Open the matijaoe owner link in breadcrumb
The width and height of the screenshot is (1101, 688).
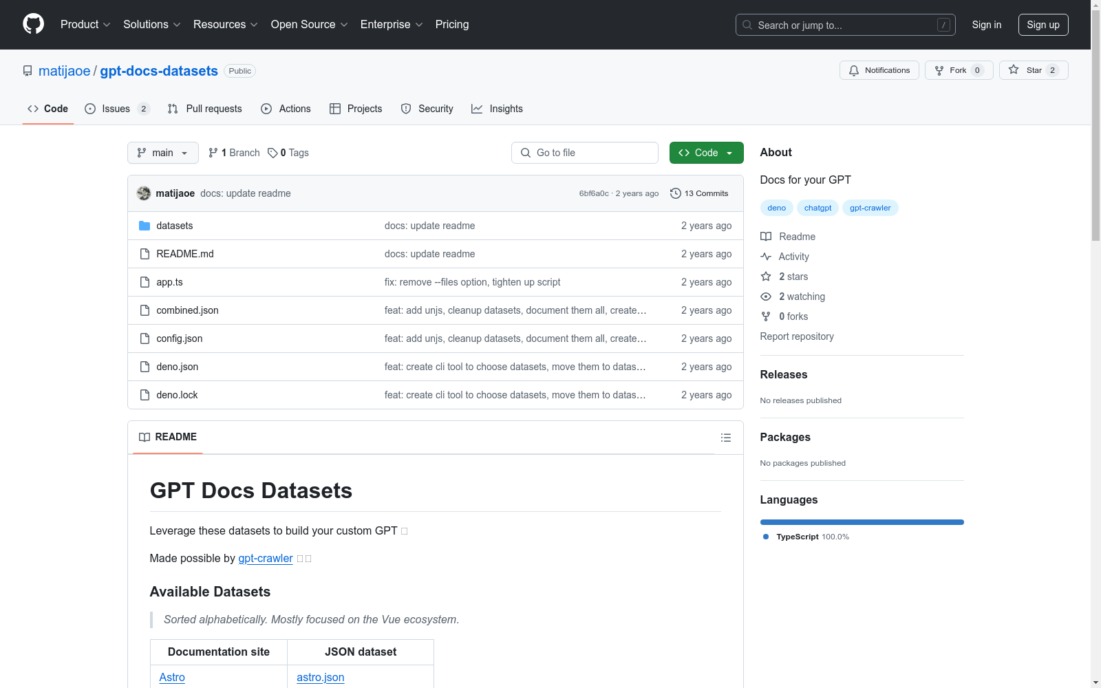point(64,71)
